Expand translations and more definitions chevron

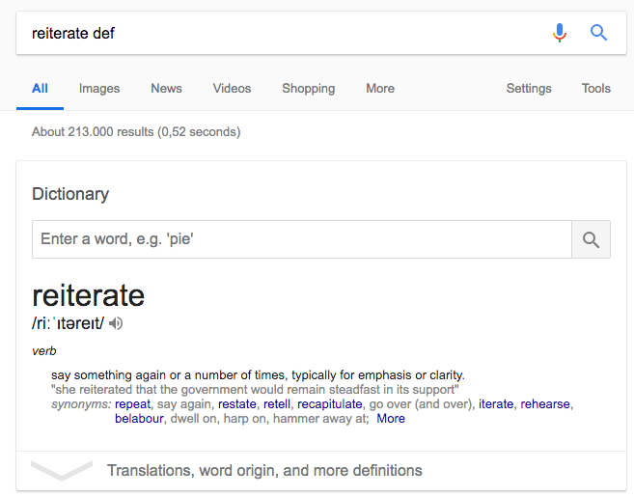[62, 471]
